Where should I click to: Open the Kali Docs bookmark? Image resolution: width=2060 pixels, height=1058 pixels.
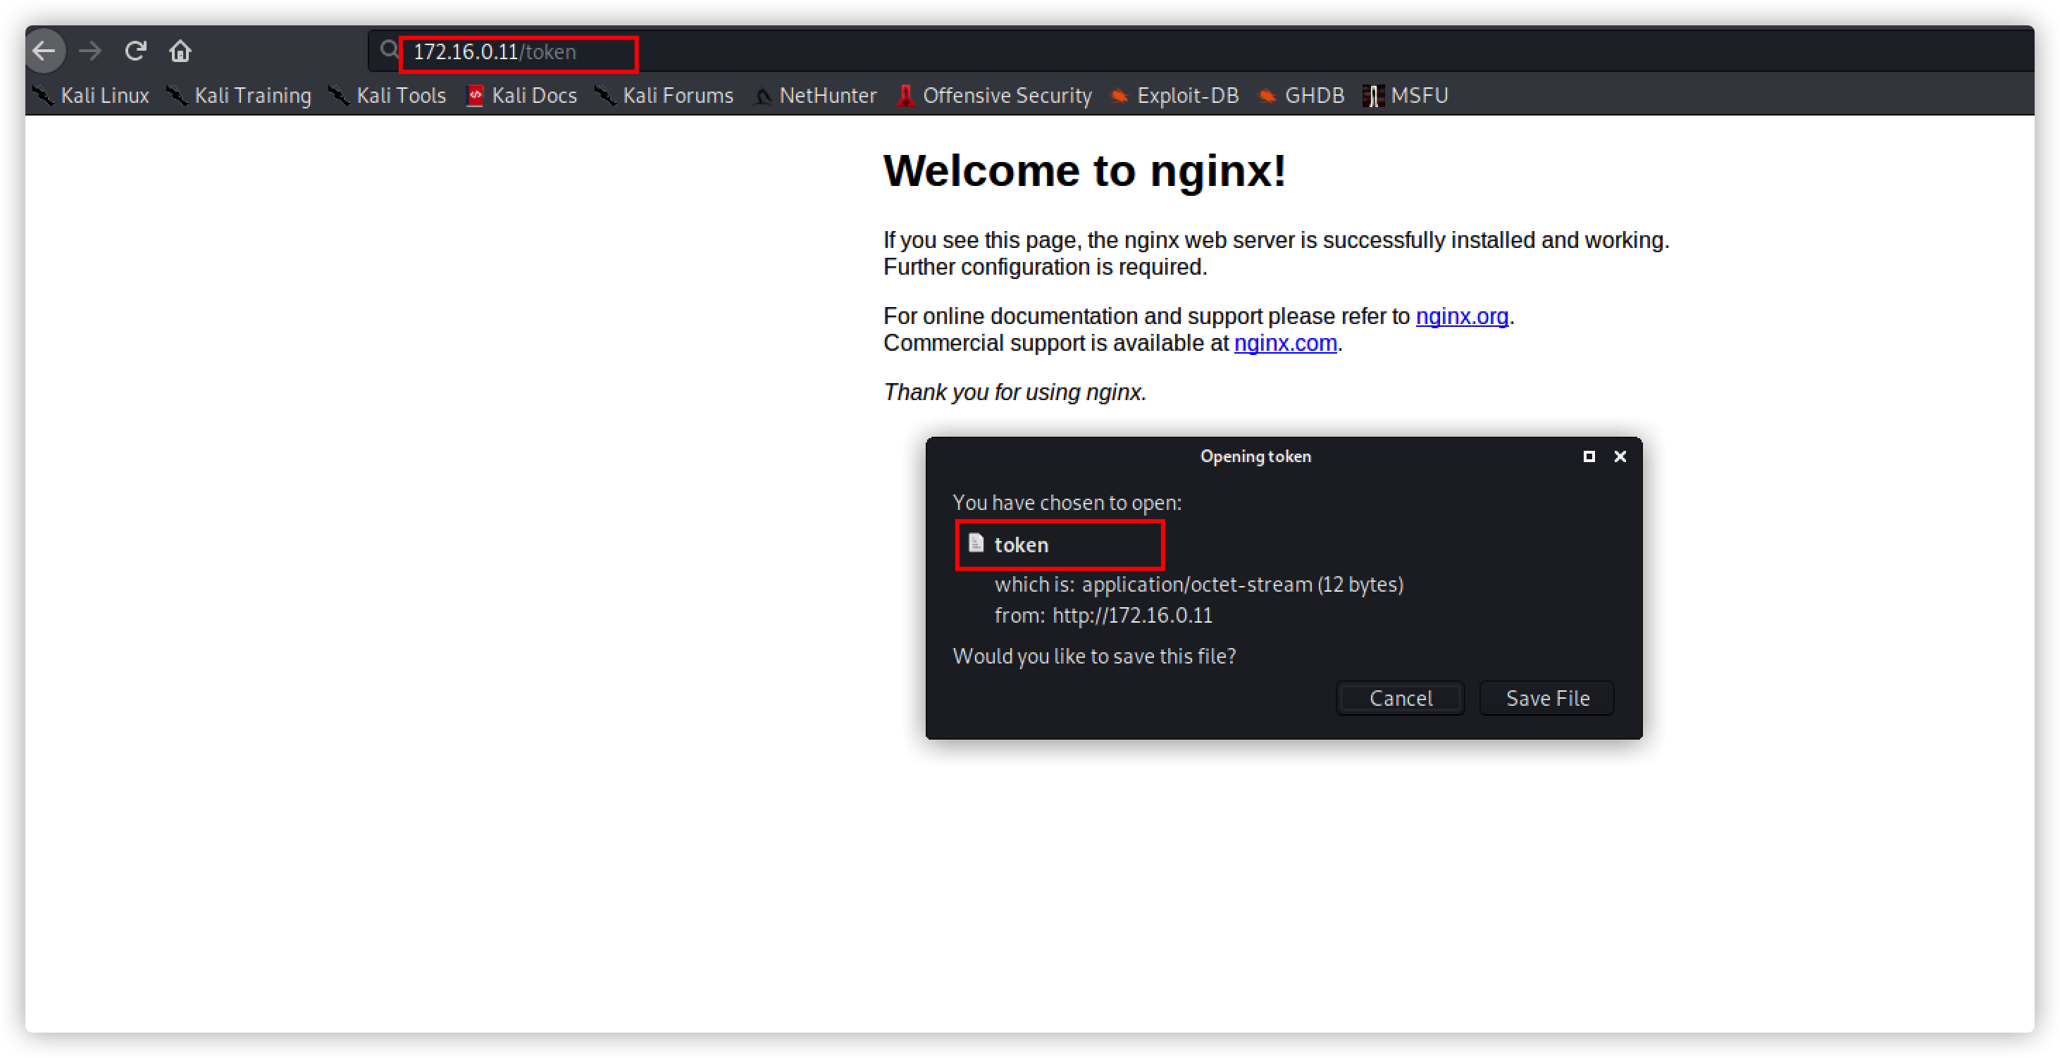521,95
